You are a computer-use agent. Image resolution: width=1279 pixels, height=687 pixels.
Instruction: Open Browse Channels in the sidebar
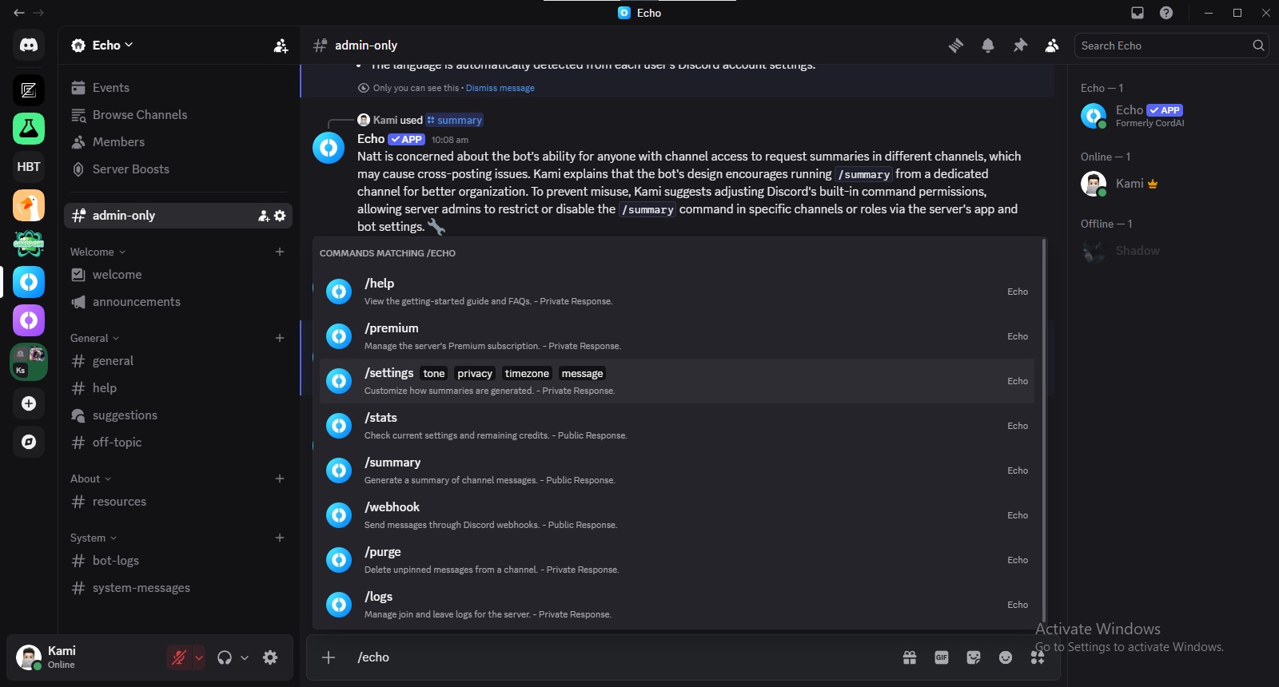140,115
